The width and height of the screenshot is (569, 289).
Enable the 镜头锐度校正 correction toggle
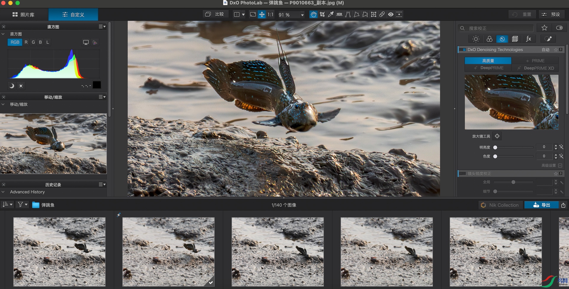point(462,174)
